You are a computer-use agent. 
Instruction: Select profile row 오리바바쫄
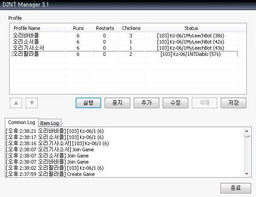click(x=124, y=36)
